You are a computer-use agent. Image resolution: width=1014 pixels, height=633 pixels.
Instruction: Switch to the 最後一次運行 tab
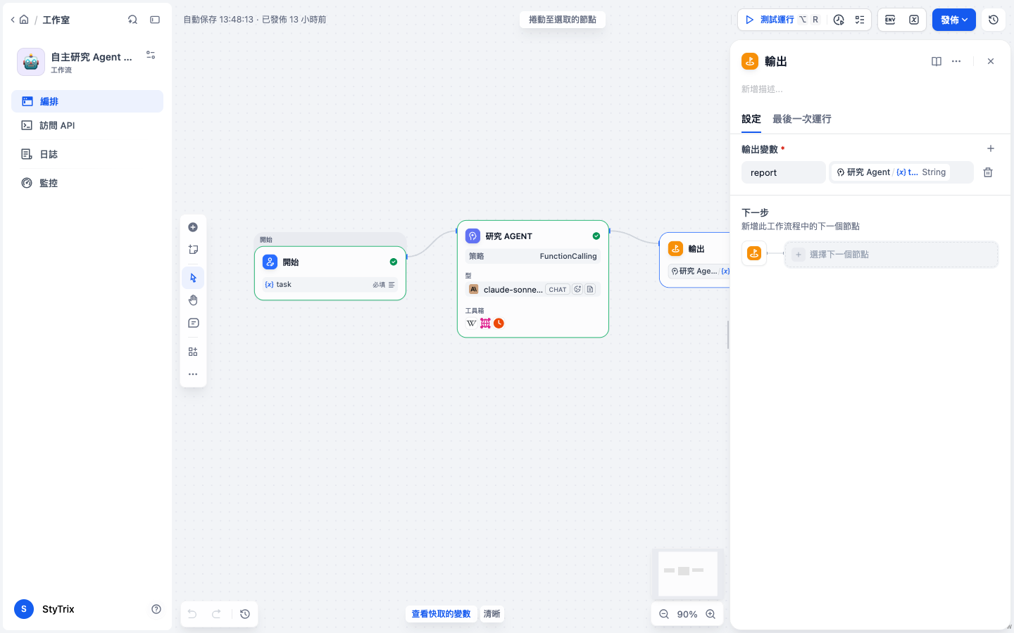point(802,119)
